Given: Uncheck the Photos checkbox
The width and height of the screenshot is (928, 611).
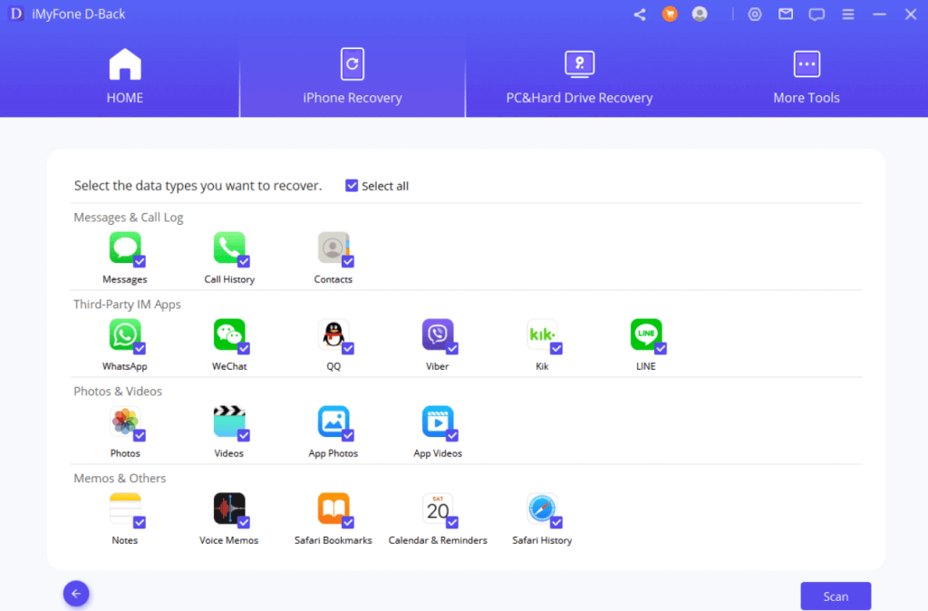Looking at the screenshot, I should 140,436.
